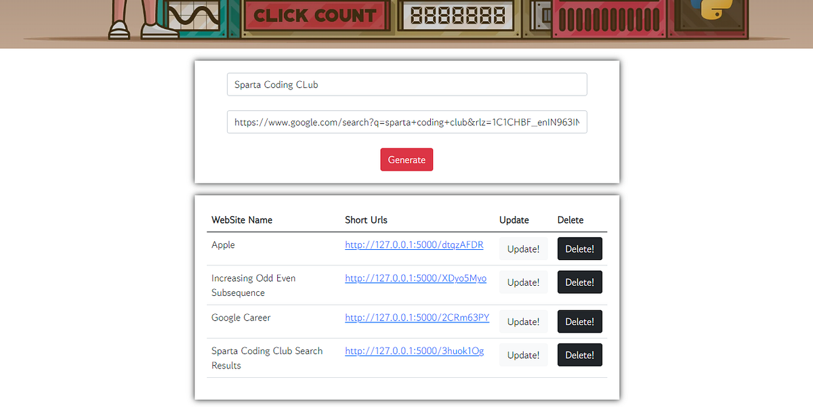Click Update! for the Apple entry
This screenshot has width=813, height=407.
(523, 249)
